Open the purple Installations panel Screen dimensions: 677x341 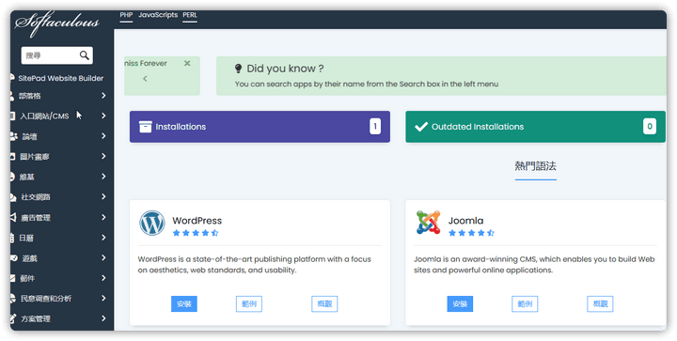260,127
